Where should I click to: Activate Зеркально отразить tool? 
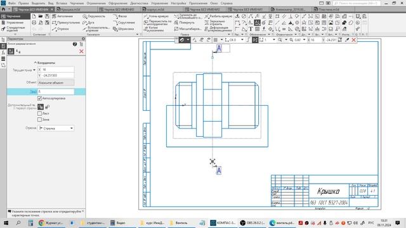pyautogui.click(x=215, y=23)
